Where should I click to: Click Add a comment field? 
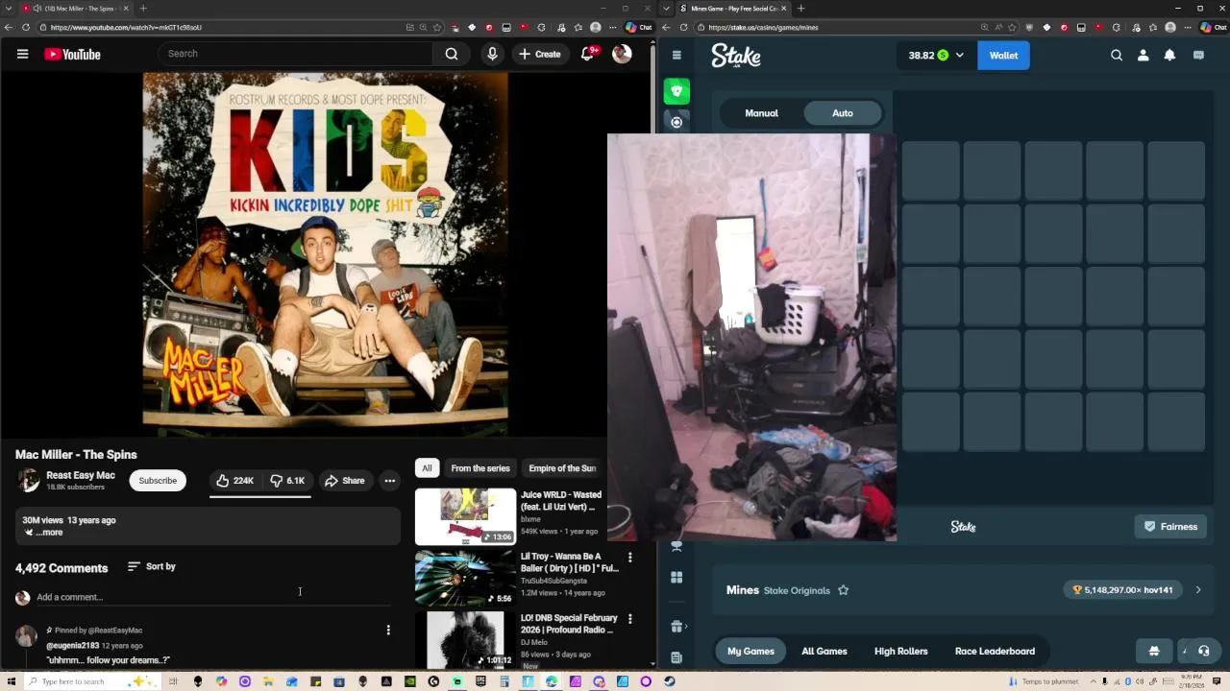pyautogui.click(x=213, y=597)
